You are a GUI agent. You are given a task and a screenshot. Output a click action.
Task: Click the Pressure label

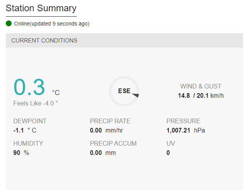tap(183, 121)
